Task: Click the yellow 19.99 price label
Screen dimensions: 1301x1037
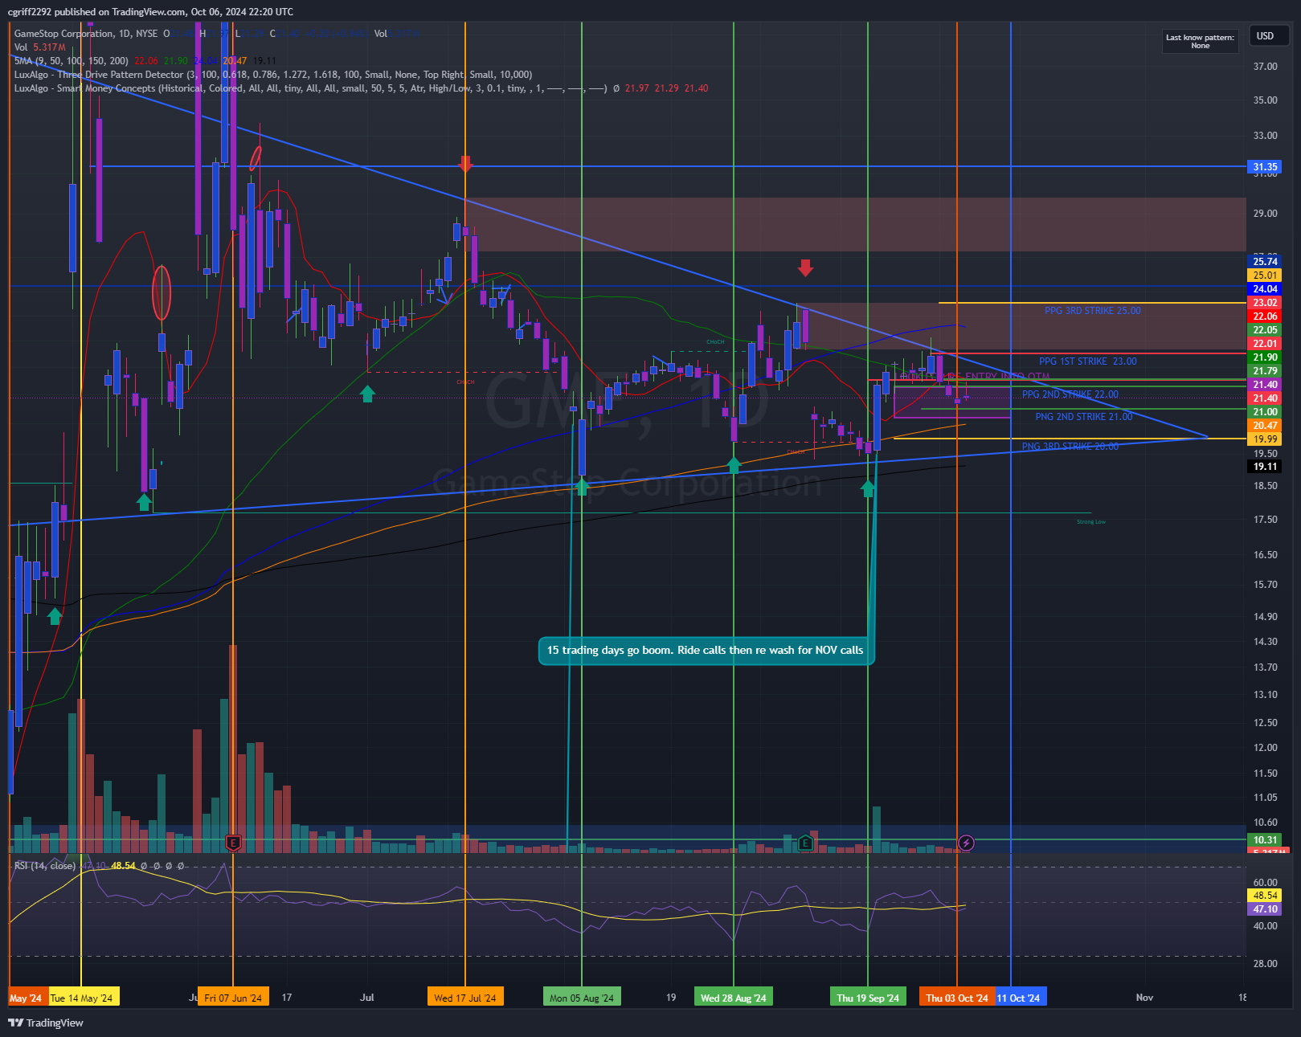Action: pyautogui.click(x=1265, y=439)
